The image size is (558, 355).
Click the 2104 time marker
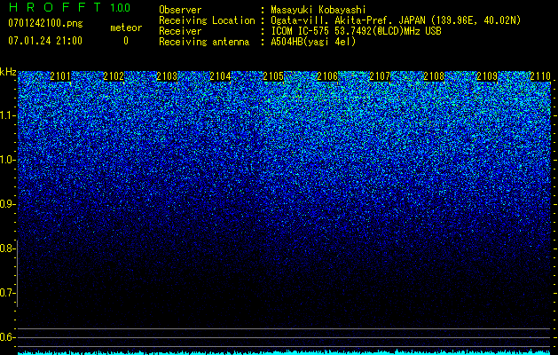pos(220,76)
